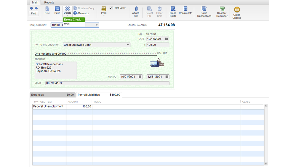Screen dimensions: 296x167
Task: Recalculate the check amount
Action: [185, 10]
